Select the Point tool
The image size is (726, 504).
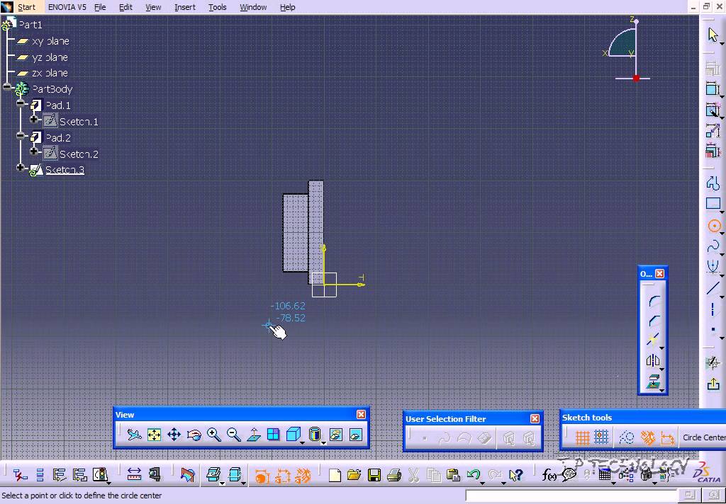click(713, 330)
